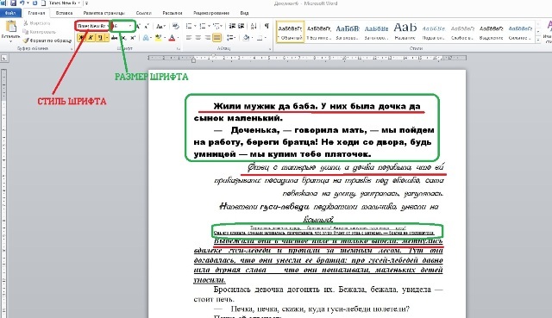Toggle italic formatting button
The image size is (552, 318).
91,37
